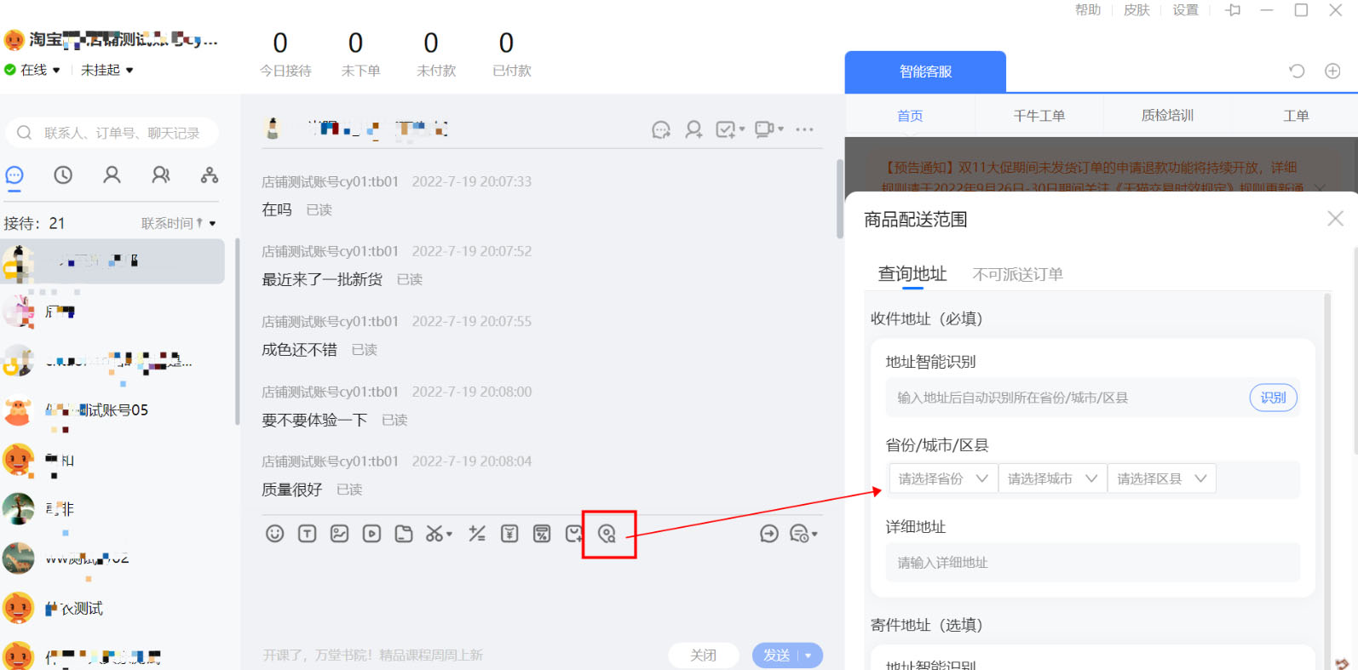Click the yuan coupon icon
The image size is (1358, 670).
(x=509, y=534)
